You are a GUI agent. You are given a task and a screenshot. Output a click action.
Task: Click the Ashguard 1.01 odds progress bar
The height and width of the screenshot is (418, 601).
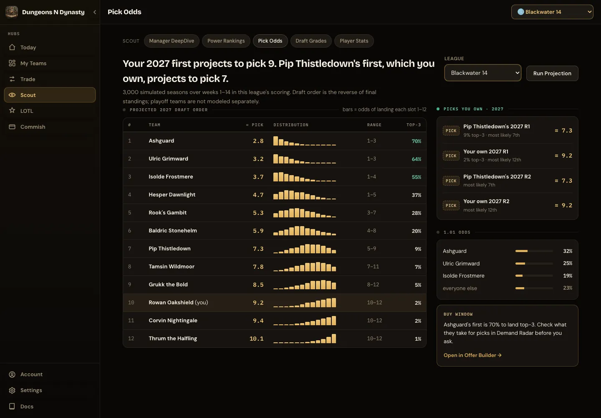pos(534,251)
